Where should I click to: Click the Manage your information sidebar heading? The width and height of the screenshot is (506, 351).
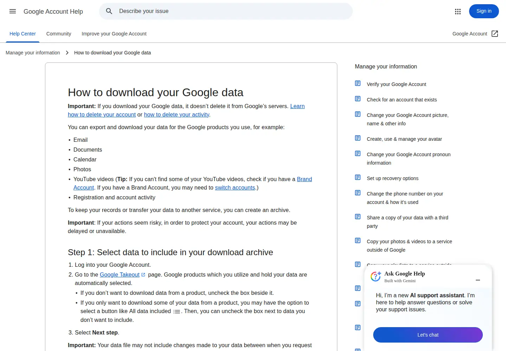pos(386,66)
